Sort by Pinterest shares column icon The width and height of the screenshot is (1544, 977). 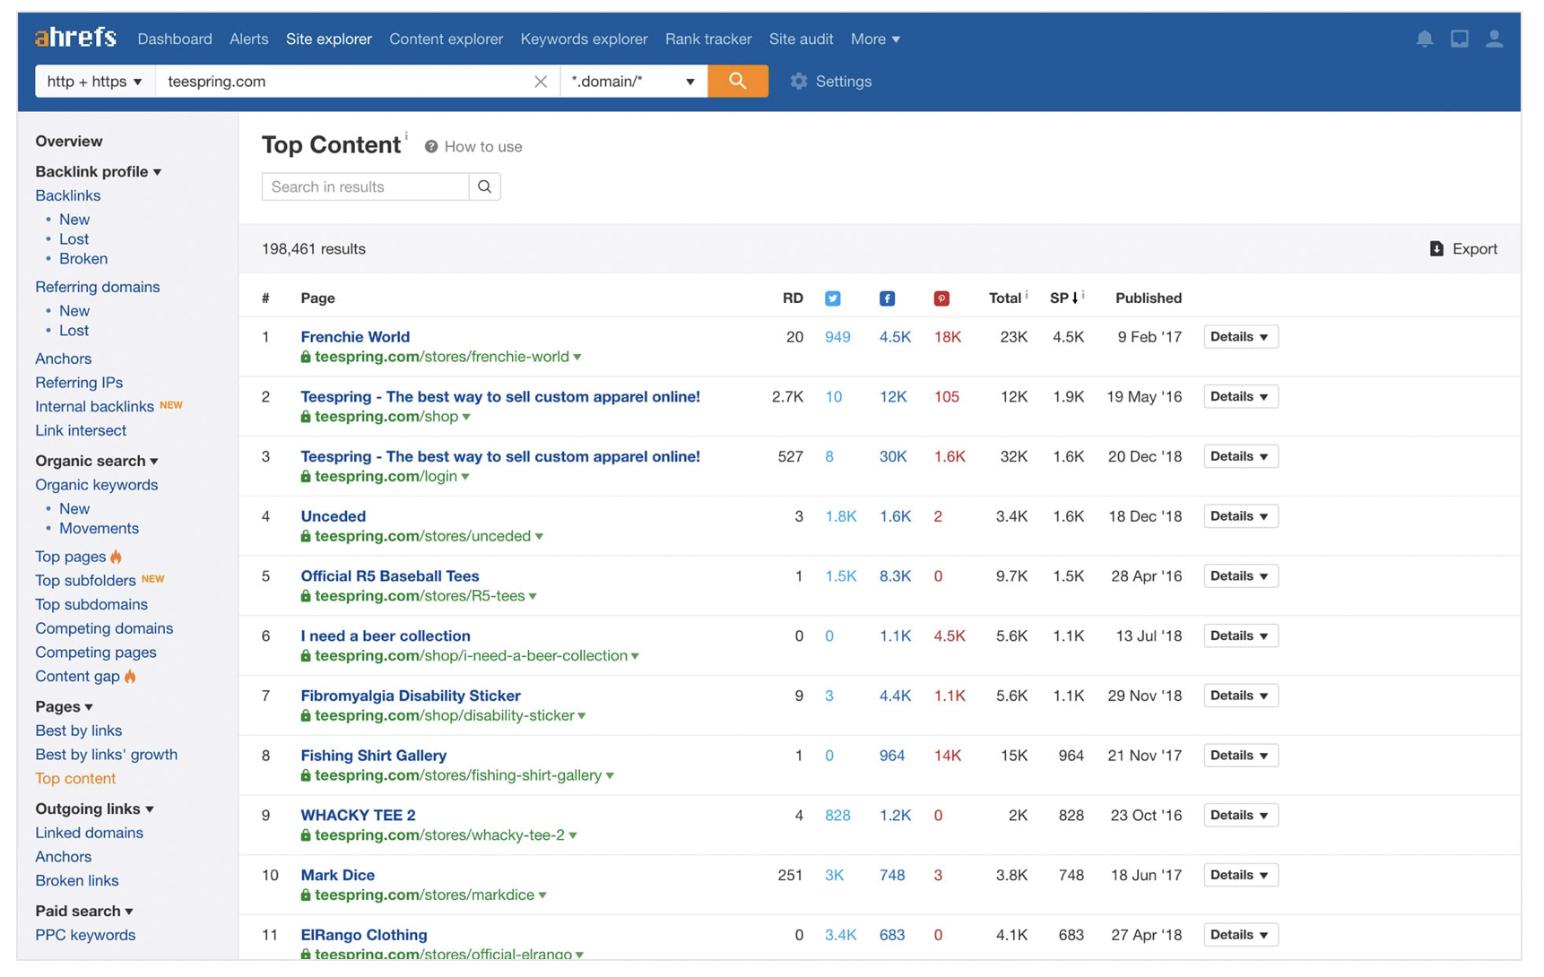pyautogui.click(x=941, y=298)
